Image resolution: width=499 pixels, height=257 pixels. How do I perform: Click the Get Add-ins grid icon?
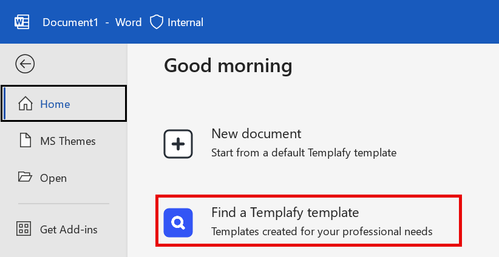(24, 229)
